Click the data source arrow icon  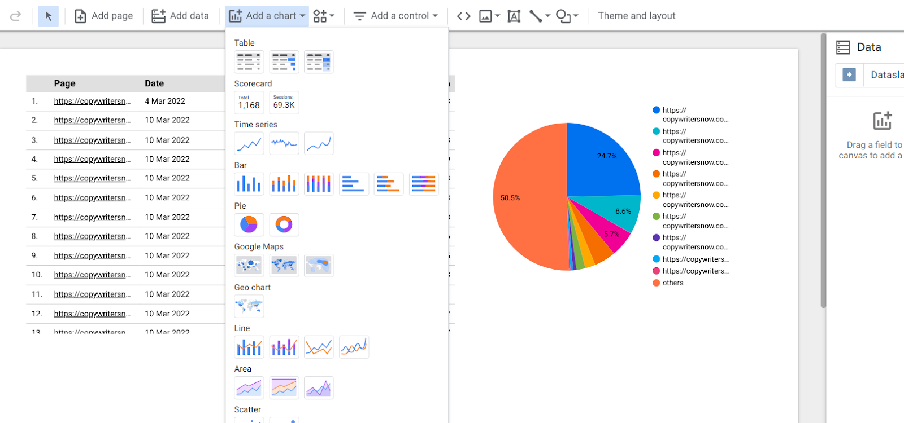point(849,75)
